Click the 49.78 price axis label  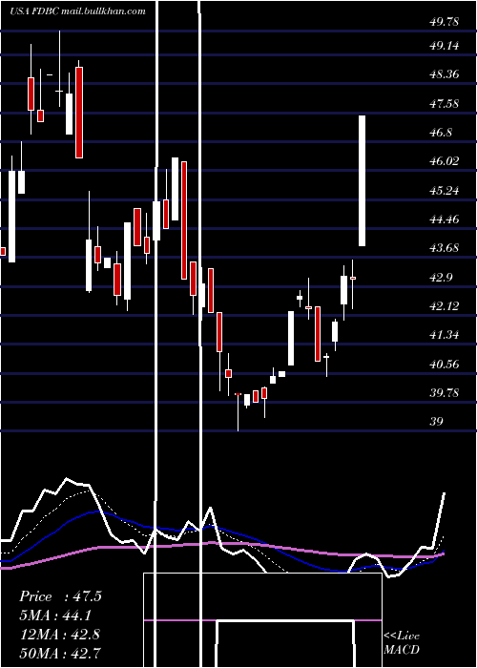point(445,22)
